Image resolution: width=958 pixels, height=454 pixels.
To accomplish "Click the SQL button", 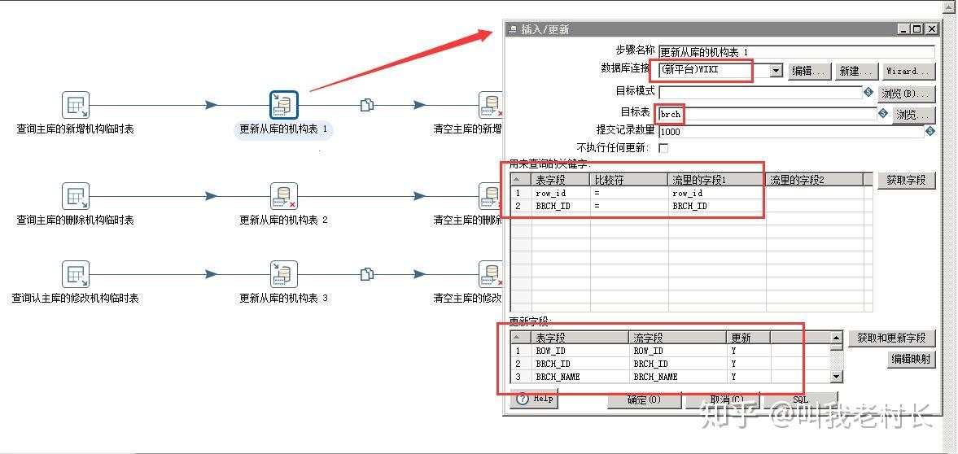I will (801, 399).
